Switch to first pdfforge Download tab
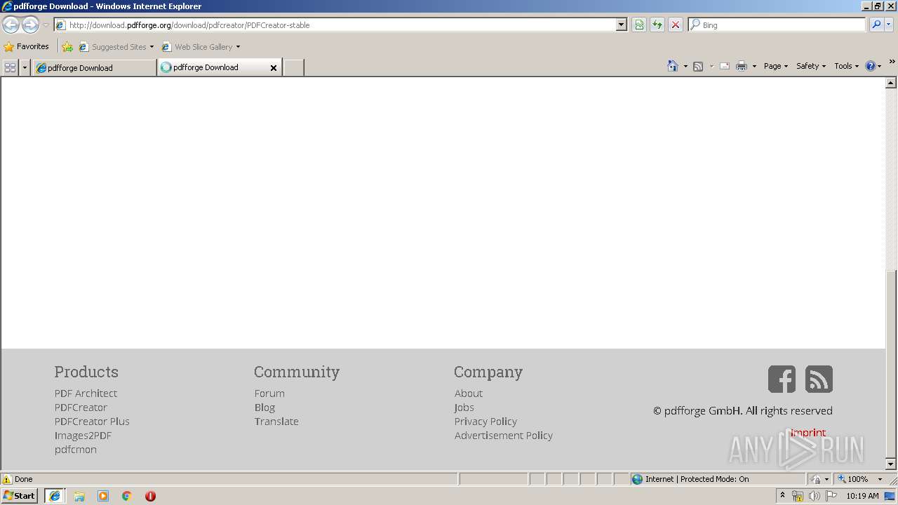 tap(94, 68)
